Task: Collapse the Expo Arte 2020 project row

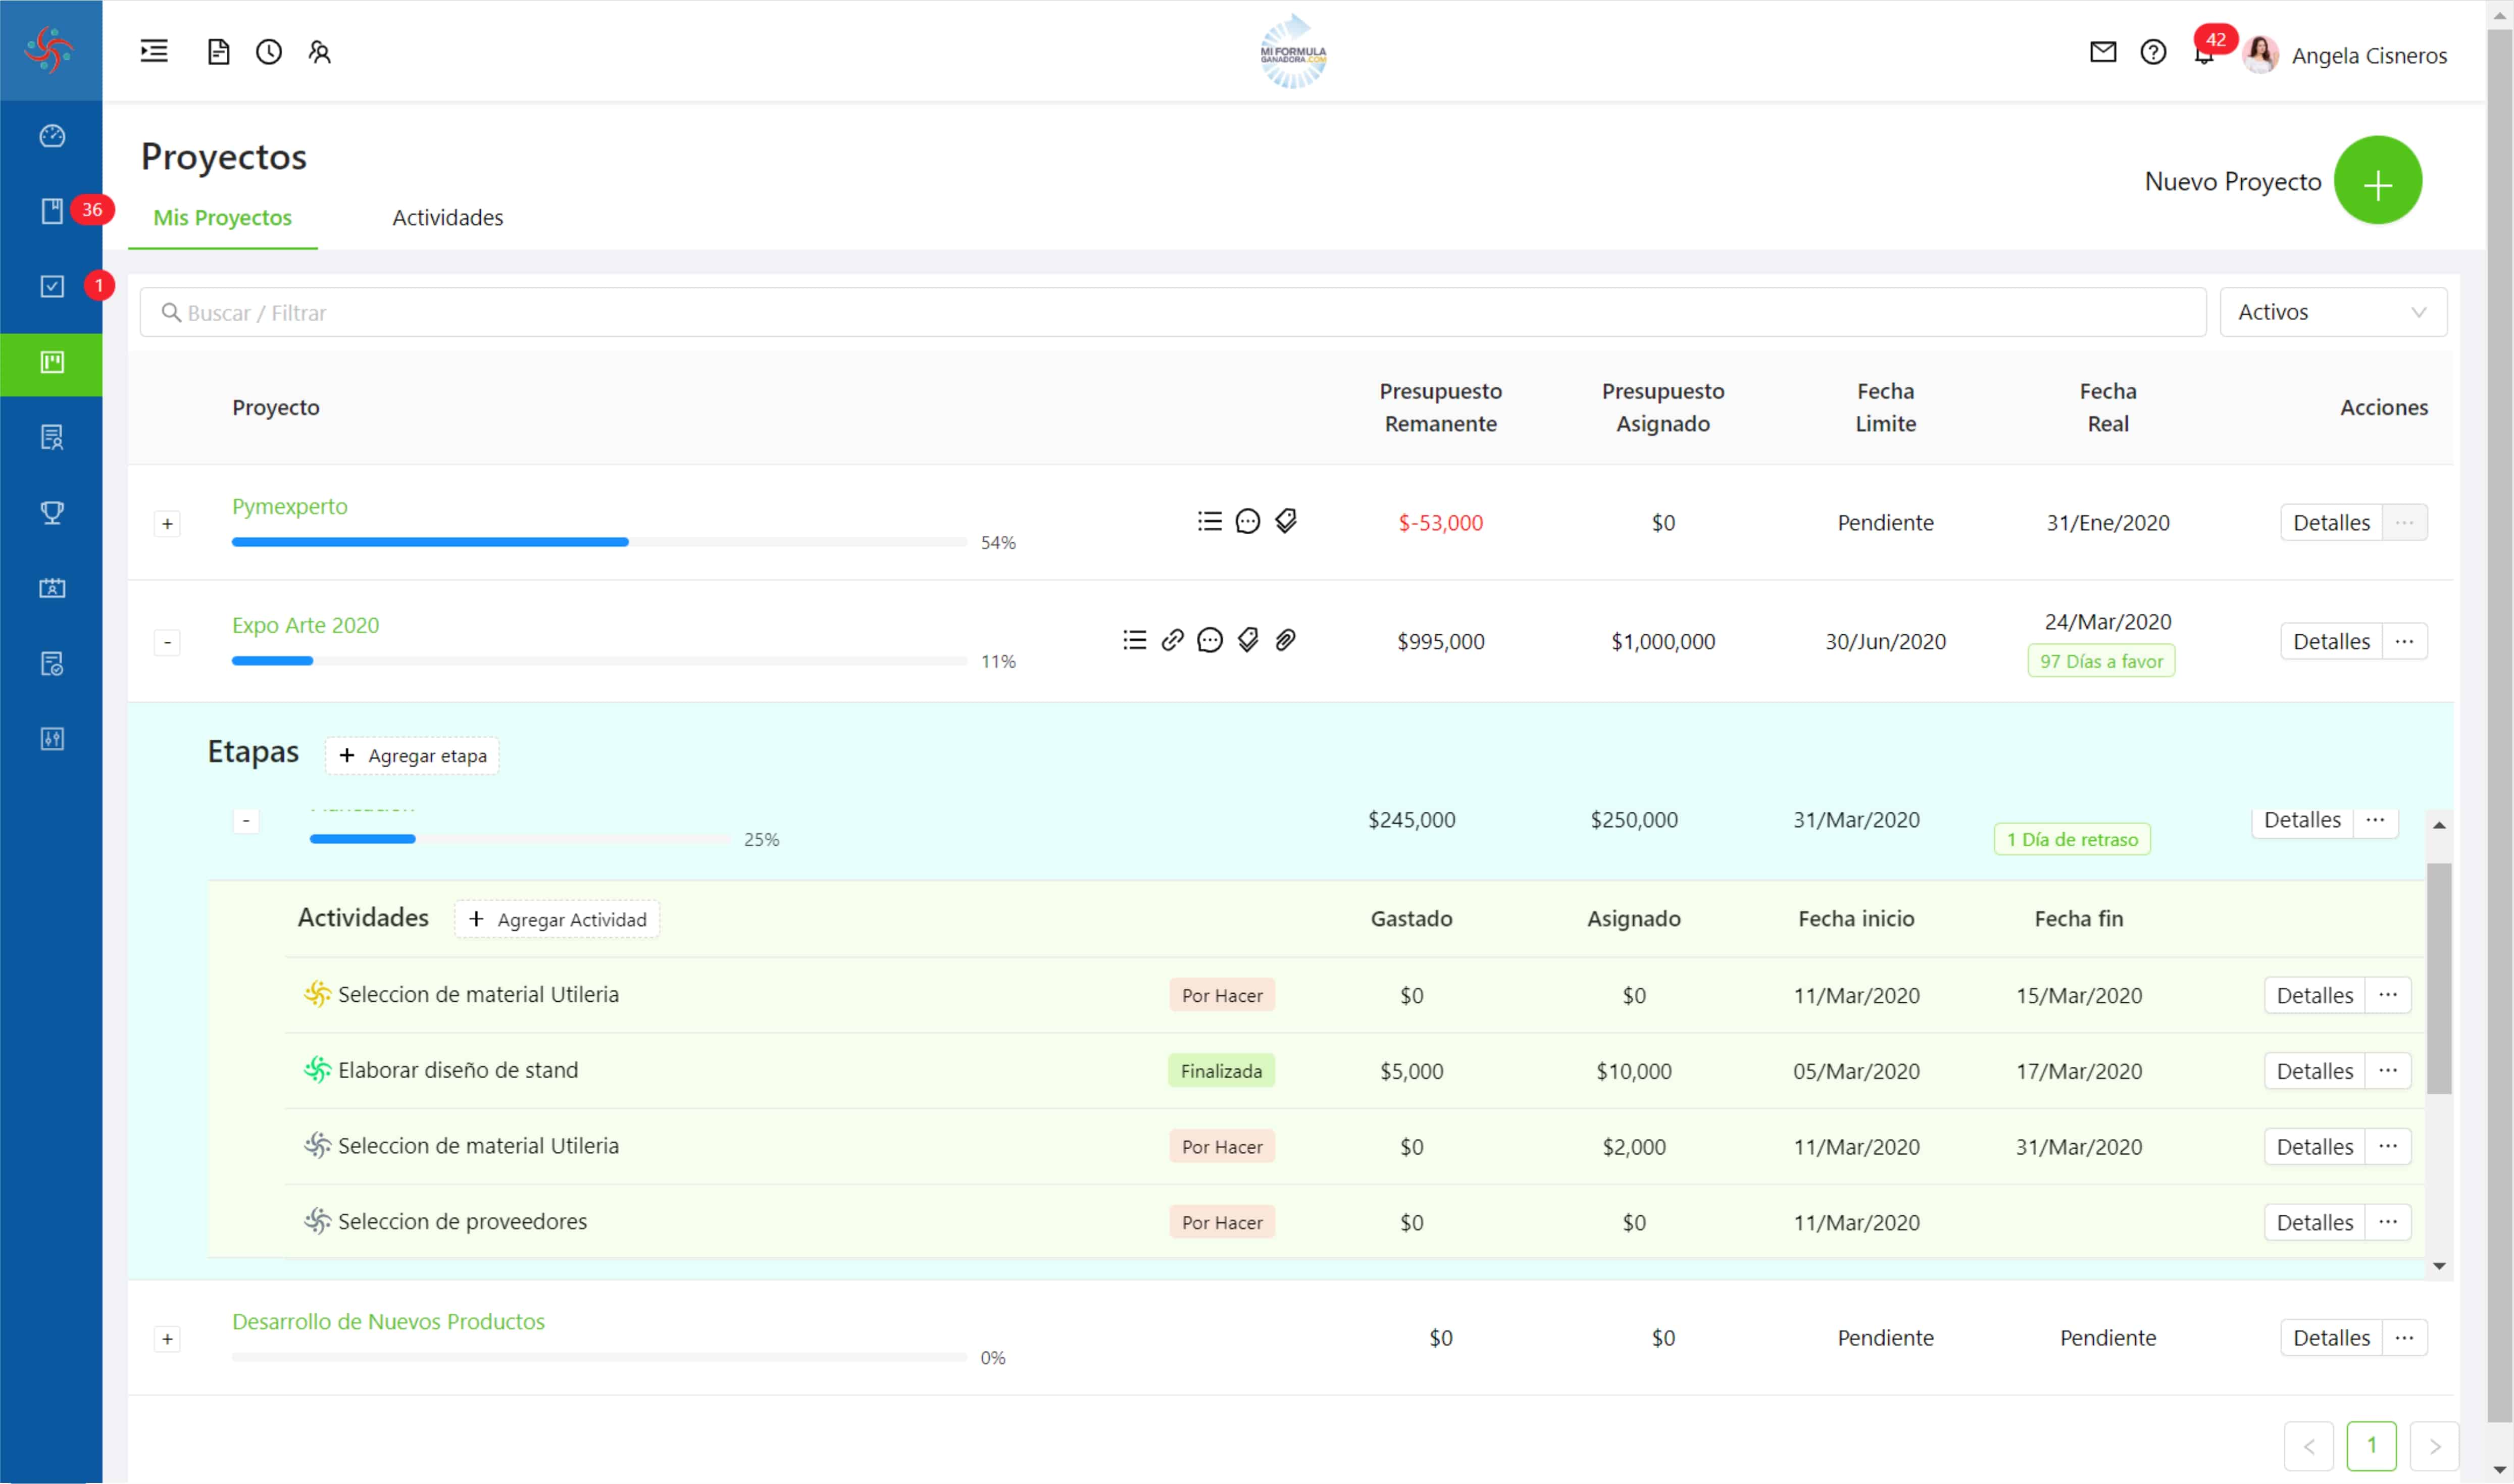Action: coord(167,642)
